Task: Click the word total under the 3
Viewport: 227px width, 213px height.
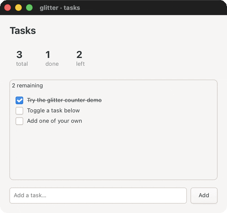Action: click(22, 64)
